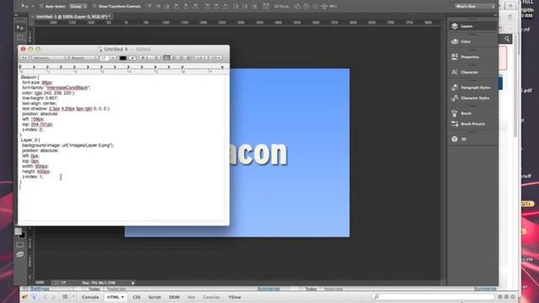Expand the status bar info arrow
Image resolution: width=539 pixels, height=303 pixels.
133,283
